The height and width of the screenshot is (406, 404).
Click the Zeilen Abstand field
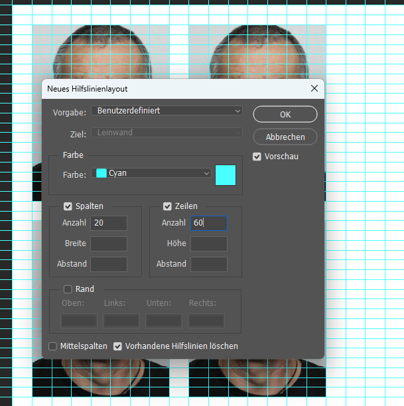coord(209,264)
